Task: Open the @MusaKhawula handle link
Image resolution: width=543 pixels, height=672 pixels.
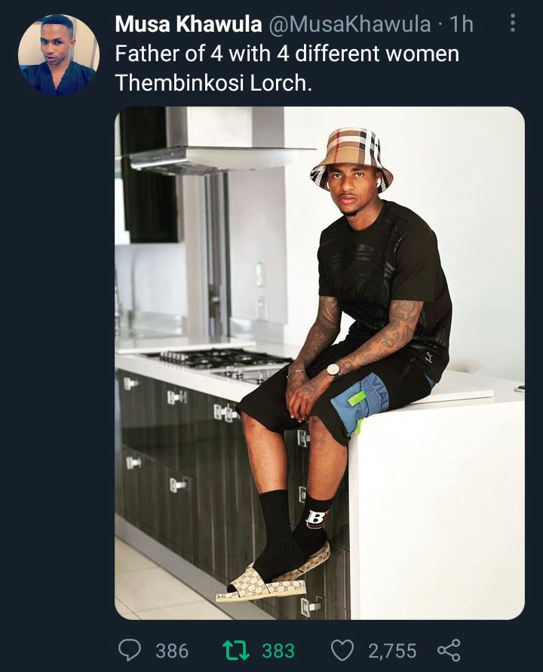Action: (349, 24)
